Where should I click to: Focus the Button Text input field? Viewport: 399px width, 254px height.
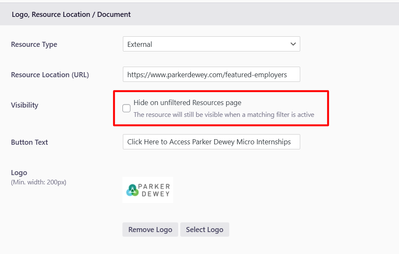click(x=211, y=142)
